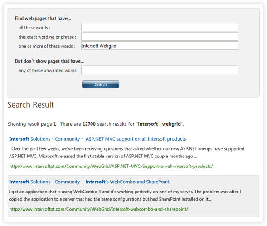
Task: Click the ASP.NET-MVC-Support green URL link
Action: (111, 166)
